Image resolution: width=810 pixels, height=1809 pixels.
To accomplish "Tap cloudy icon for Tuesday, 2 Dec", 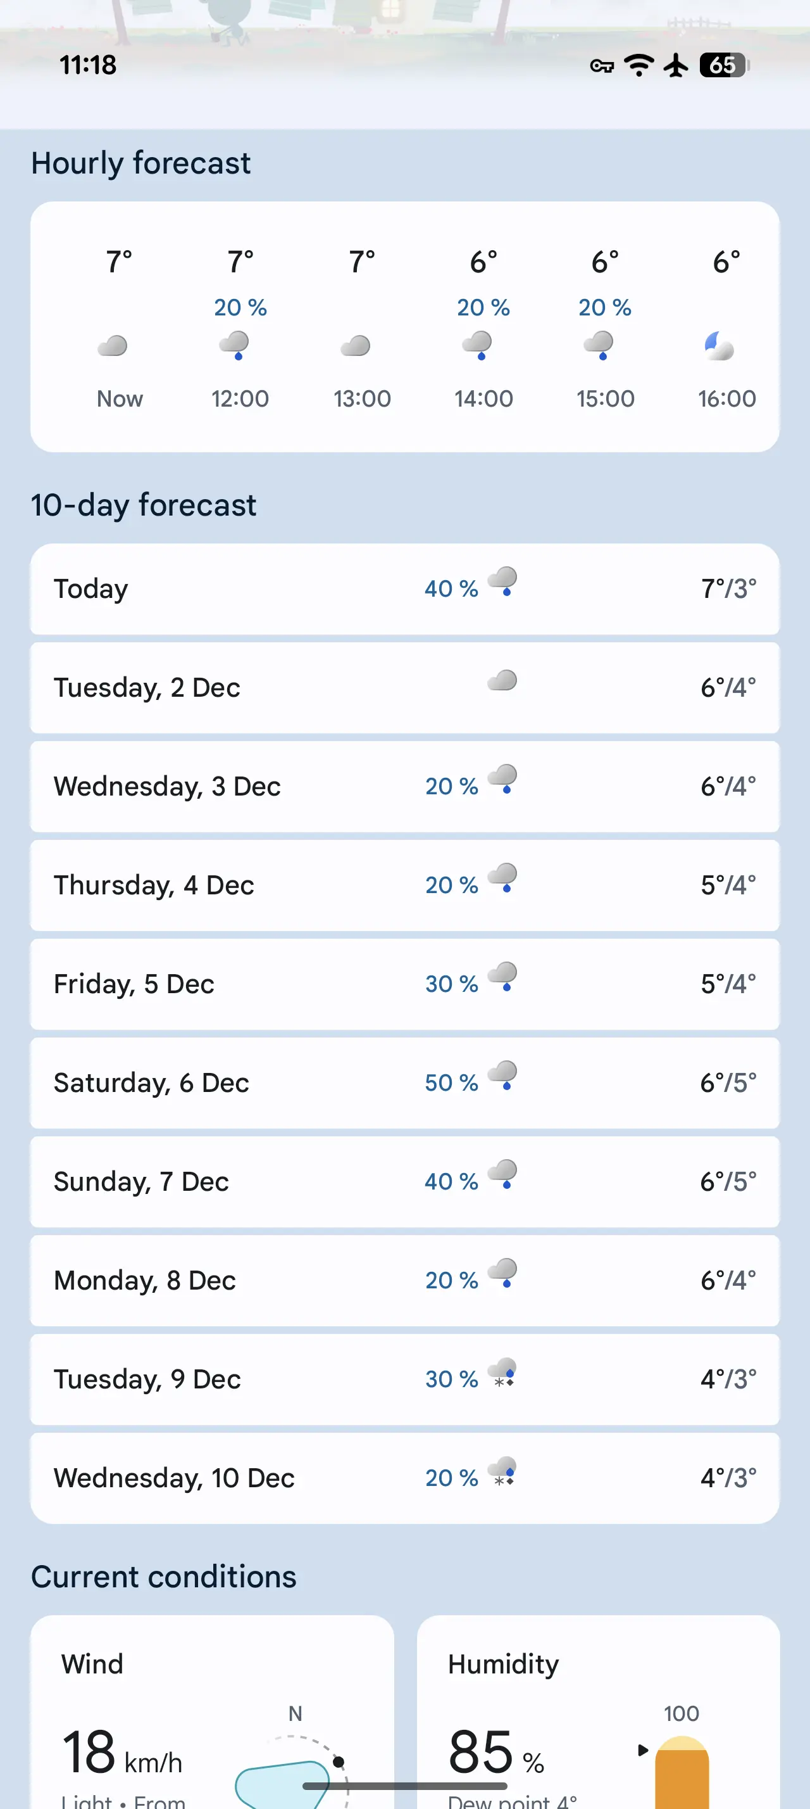I will click(503, 680).
